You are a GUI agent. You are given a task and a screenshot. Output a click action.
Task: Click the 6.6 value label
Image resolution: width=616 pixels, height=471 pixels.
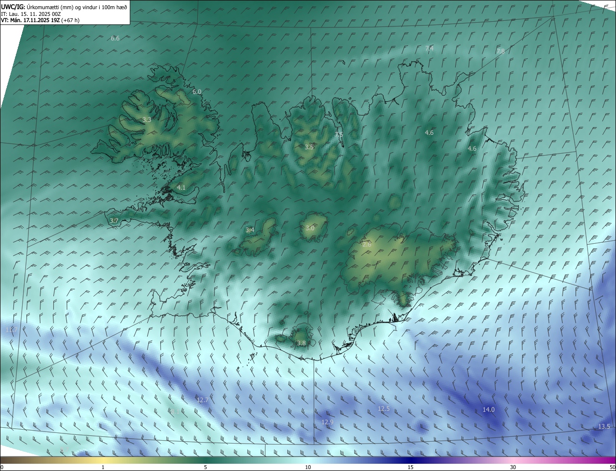click(115, 38)
